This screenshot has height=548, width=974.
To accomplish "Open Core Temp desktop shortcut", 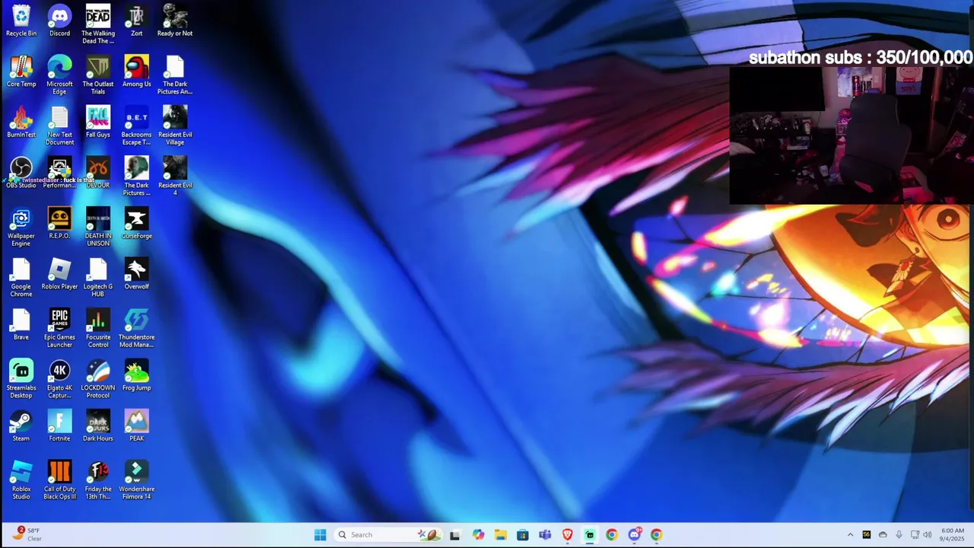I will coord(21,72).
